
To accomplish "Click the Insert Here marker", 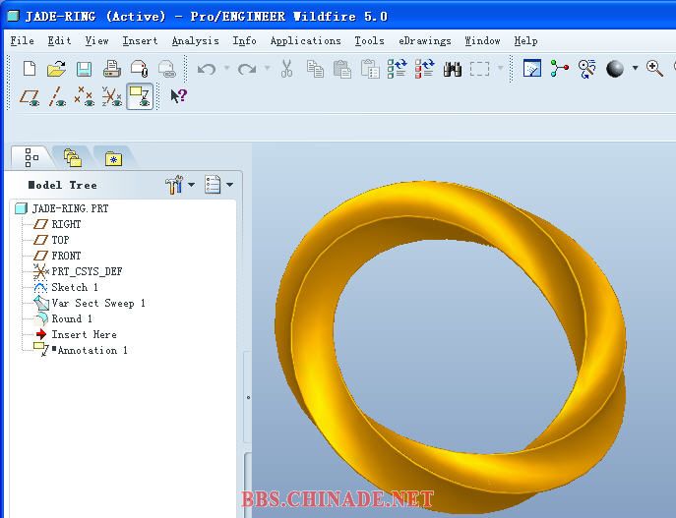I will 76,334.
